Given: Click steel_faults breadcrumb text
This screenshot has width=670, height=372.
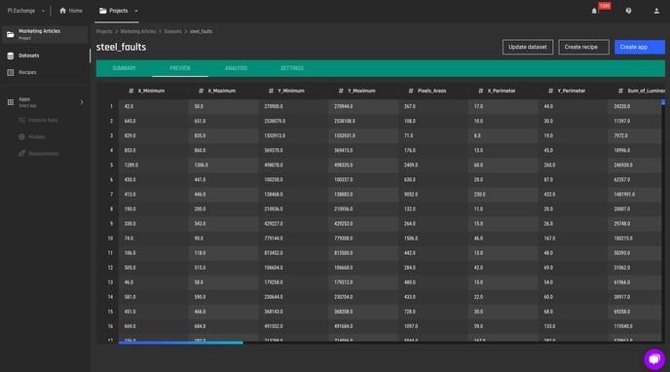Looking at the screenshot, I should 201,31.
